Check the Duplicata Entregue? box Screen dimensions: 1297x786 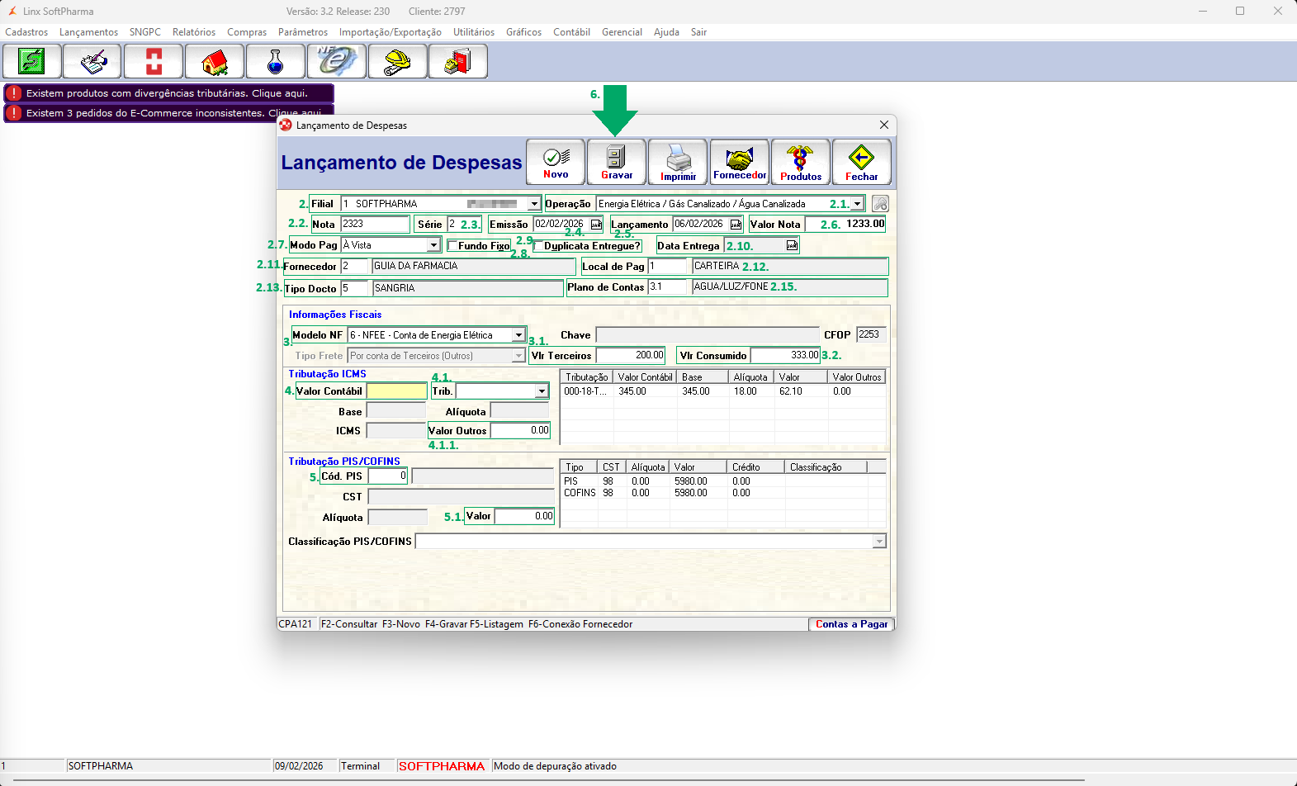point(539,246)
